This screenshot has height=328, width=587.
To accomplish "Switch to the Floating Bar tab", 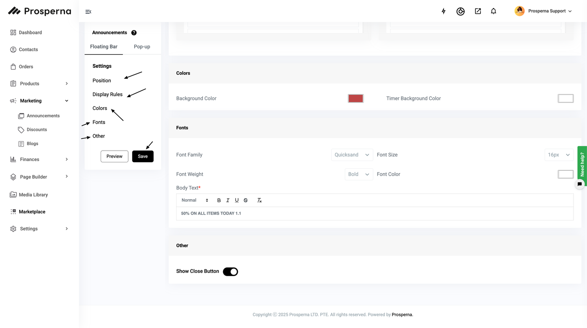I will tap(104, 46).
